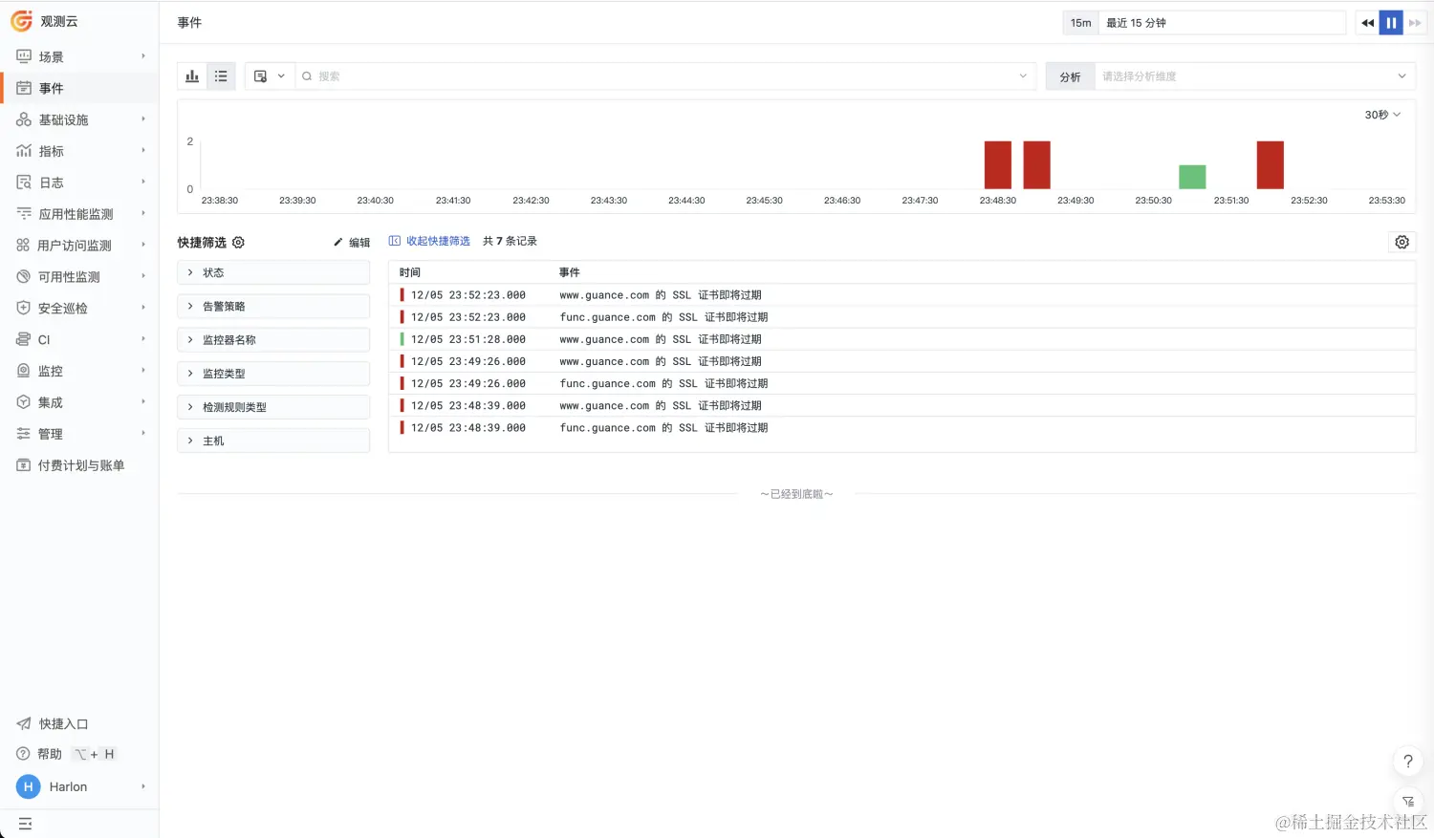Open the 15m time range selector

point(1080,23)
